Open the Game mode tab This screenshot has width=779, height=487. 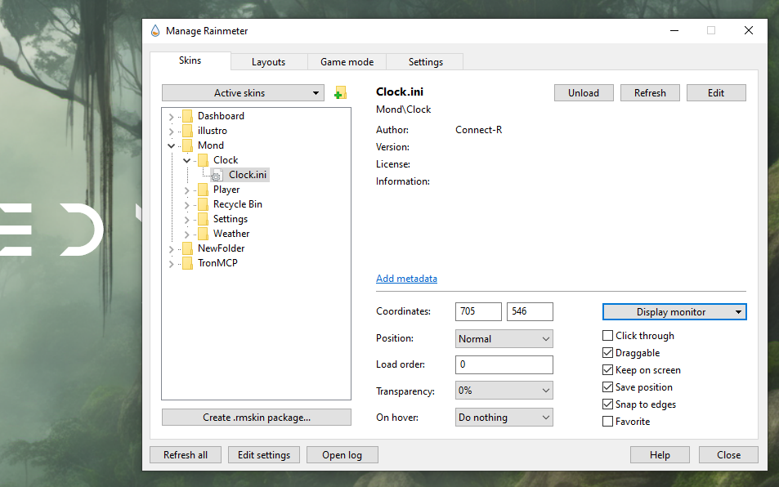click(347, 62)
